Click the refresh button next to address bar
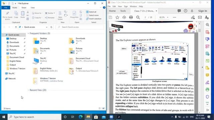Image resolution: width=214 pixels, height=120 pixels. [x=51, y=27]
